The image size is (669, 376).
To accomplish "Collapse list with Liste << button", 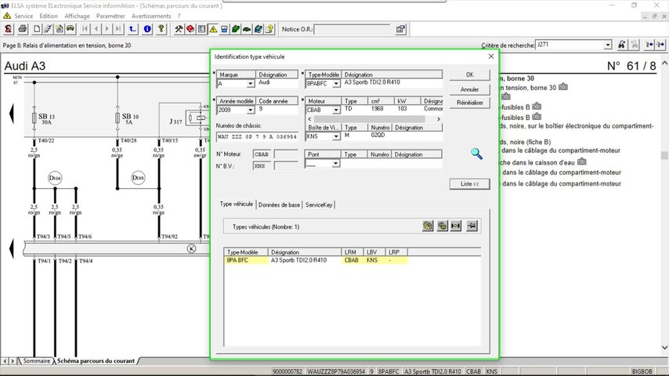I will pos(469,184).
